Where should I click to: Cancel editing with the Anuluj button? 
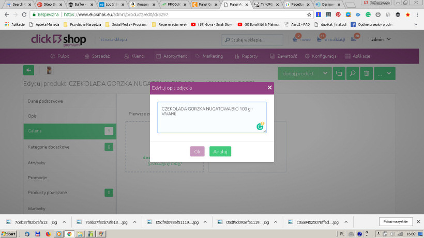click(x=220, y=151)
